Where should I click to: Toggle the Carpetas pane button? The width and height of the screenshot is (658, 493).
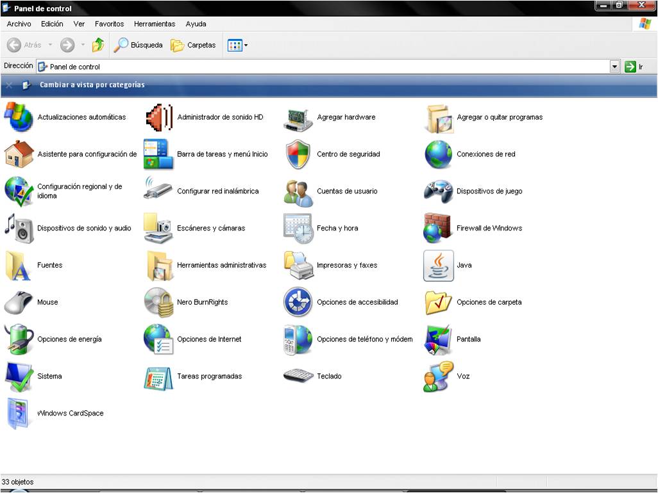pos(193,45)
